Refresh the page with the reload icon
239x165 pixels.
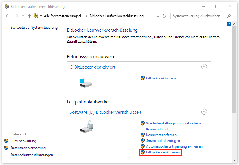(164, 16)
